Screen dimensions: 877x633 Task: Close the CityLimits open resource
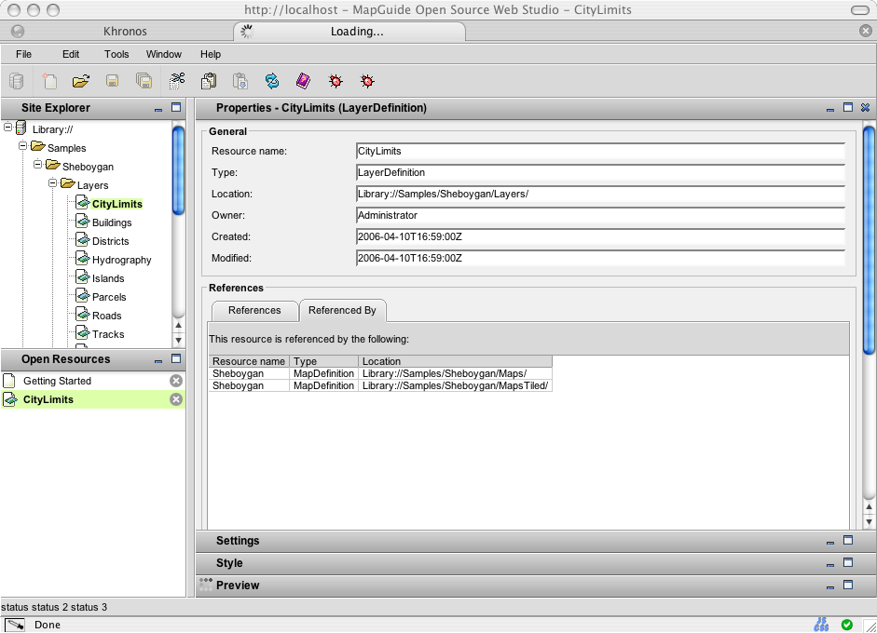pyautogui.click(x=175, y=399)
